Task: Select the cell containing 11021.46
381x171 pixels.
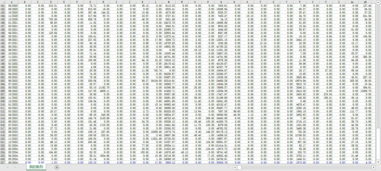Action: (156, 138)
